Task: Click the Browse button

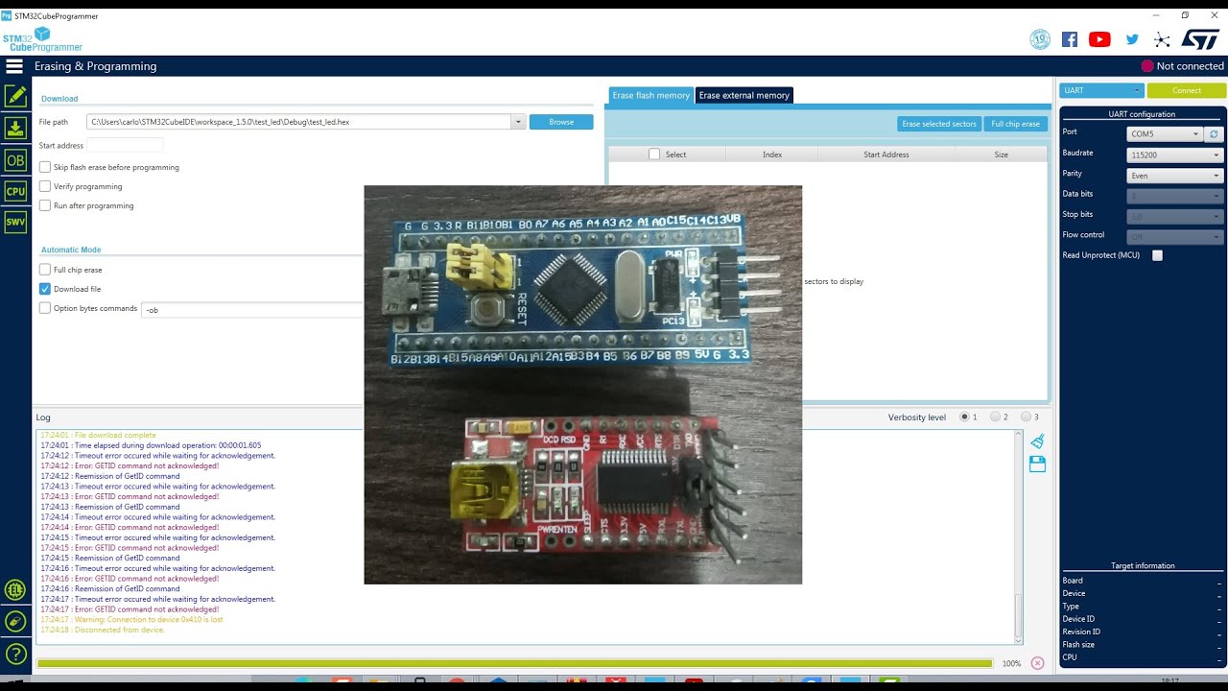Action: (x=561, y=122)
